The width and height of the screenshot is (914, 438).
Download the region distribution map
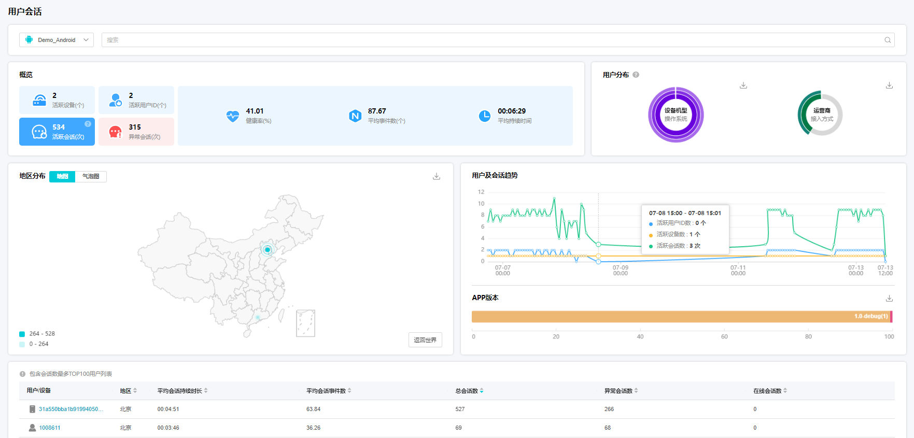click(437, 176)
